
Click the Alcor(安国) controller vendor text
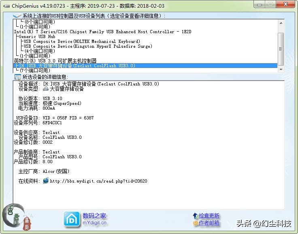click(x=56, y=171)
